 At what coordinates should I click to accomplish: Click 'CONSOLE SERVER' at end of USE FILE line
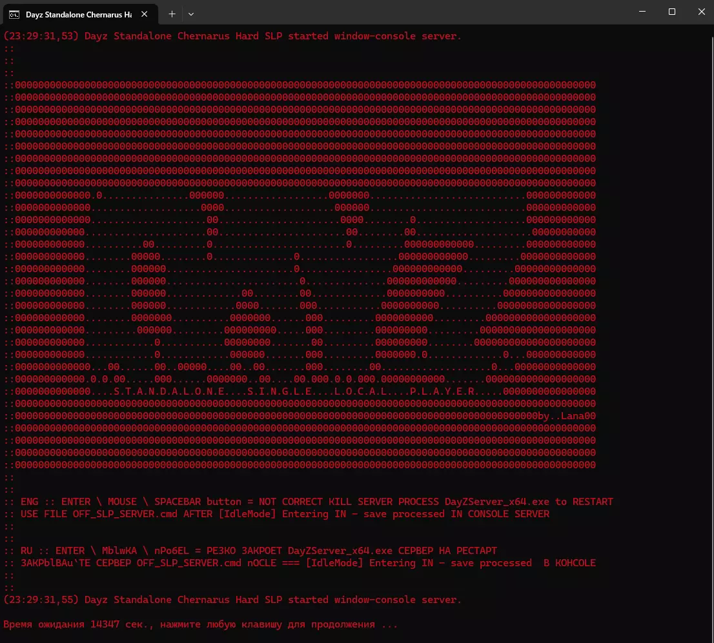pyautogui.click(x=509, y=514)
